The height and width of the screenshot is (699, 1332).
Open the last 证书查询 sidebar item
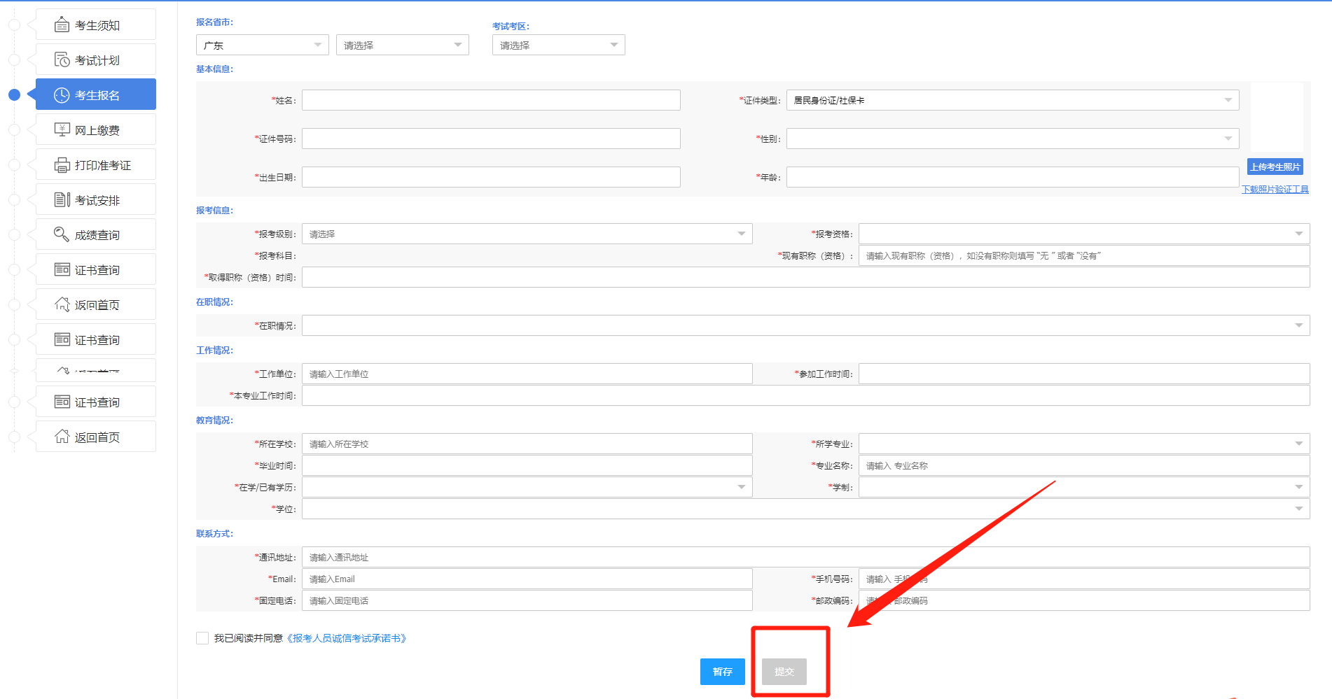96,402
